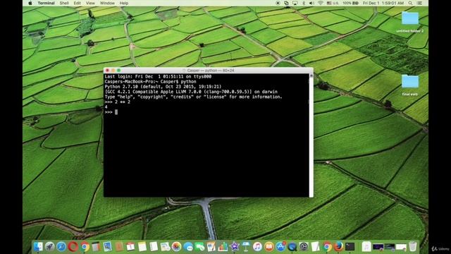This screenshot has width=451, height=254.
Task: Open iMovie star icon in Dock
Action: click(235, 246)
